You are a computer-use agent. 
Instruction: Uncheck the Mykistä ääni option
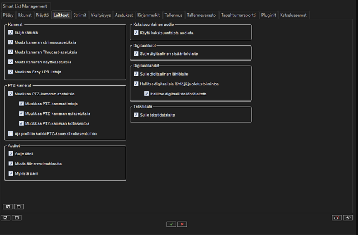point(11,173)
